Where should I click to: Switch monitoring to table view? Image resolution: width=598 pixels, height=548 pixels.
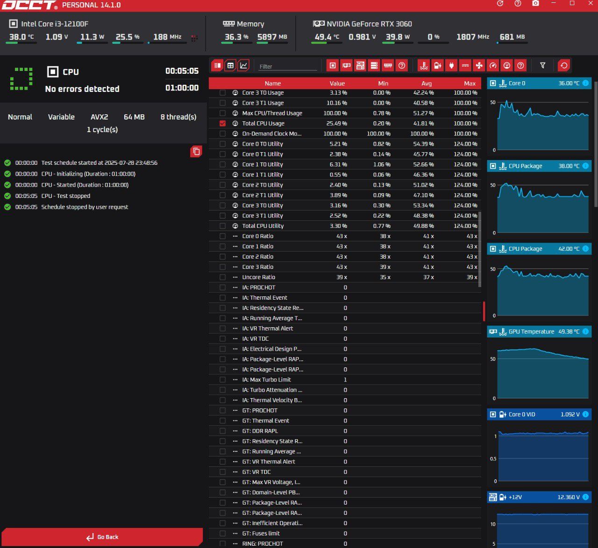click(230, 66)
